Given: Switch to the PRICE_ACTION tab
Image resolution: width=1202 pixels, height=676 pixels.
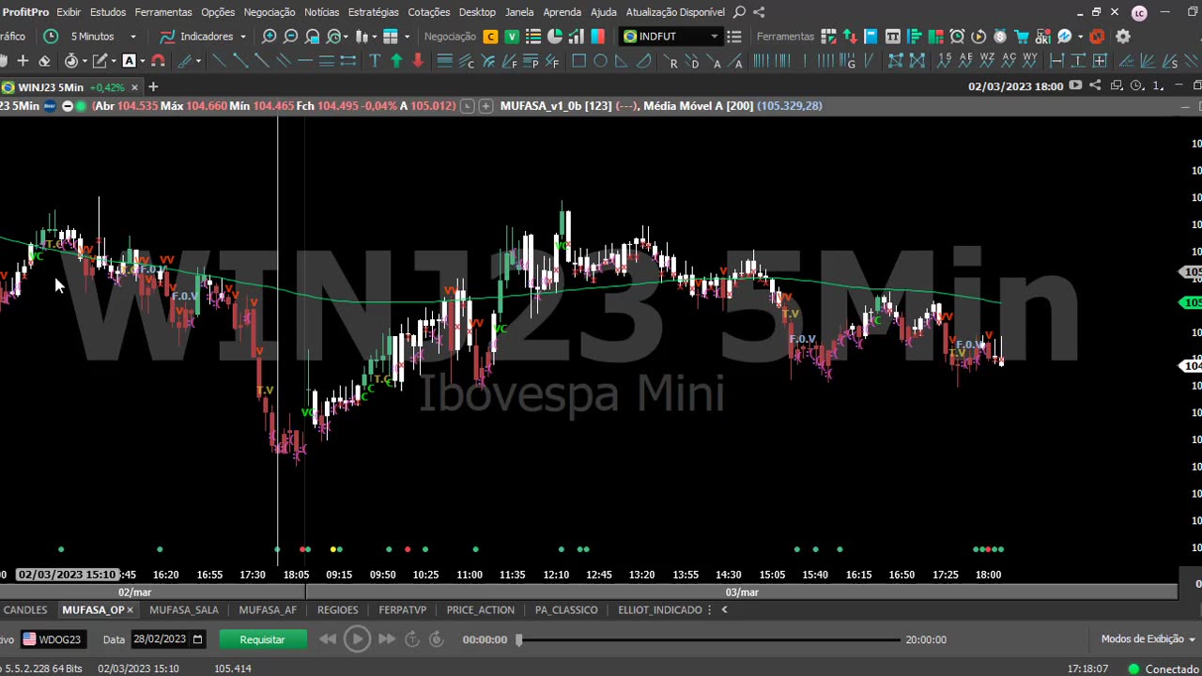Looking at the screenshot, I should (x=481, y=610).
